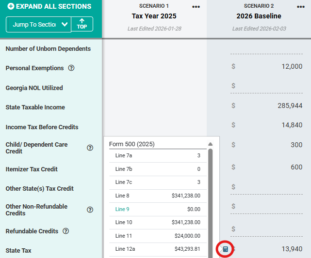Click the plus icon on Expand All Sections
The height and width of the screenshot is (258, 311).
11,7
